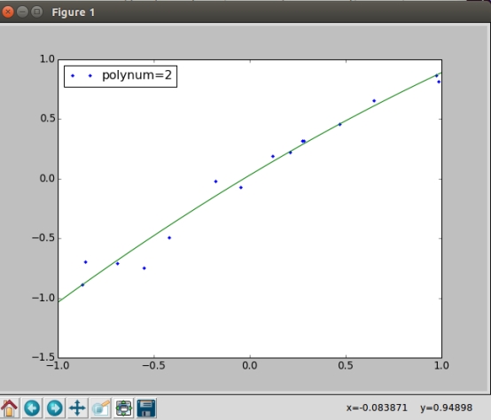
Task: Go back to the previous view
Action: [x=32, y=408]
